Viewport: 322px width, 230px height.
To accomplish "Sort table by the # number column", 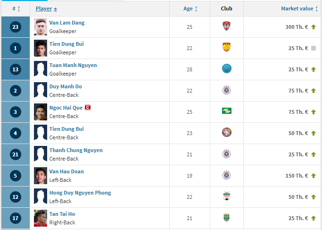I will point(16,9).
